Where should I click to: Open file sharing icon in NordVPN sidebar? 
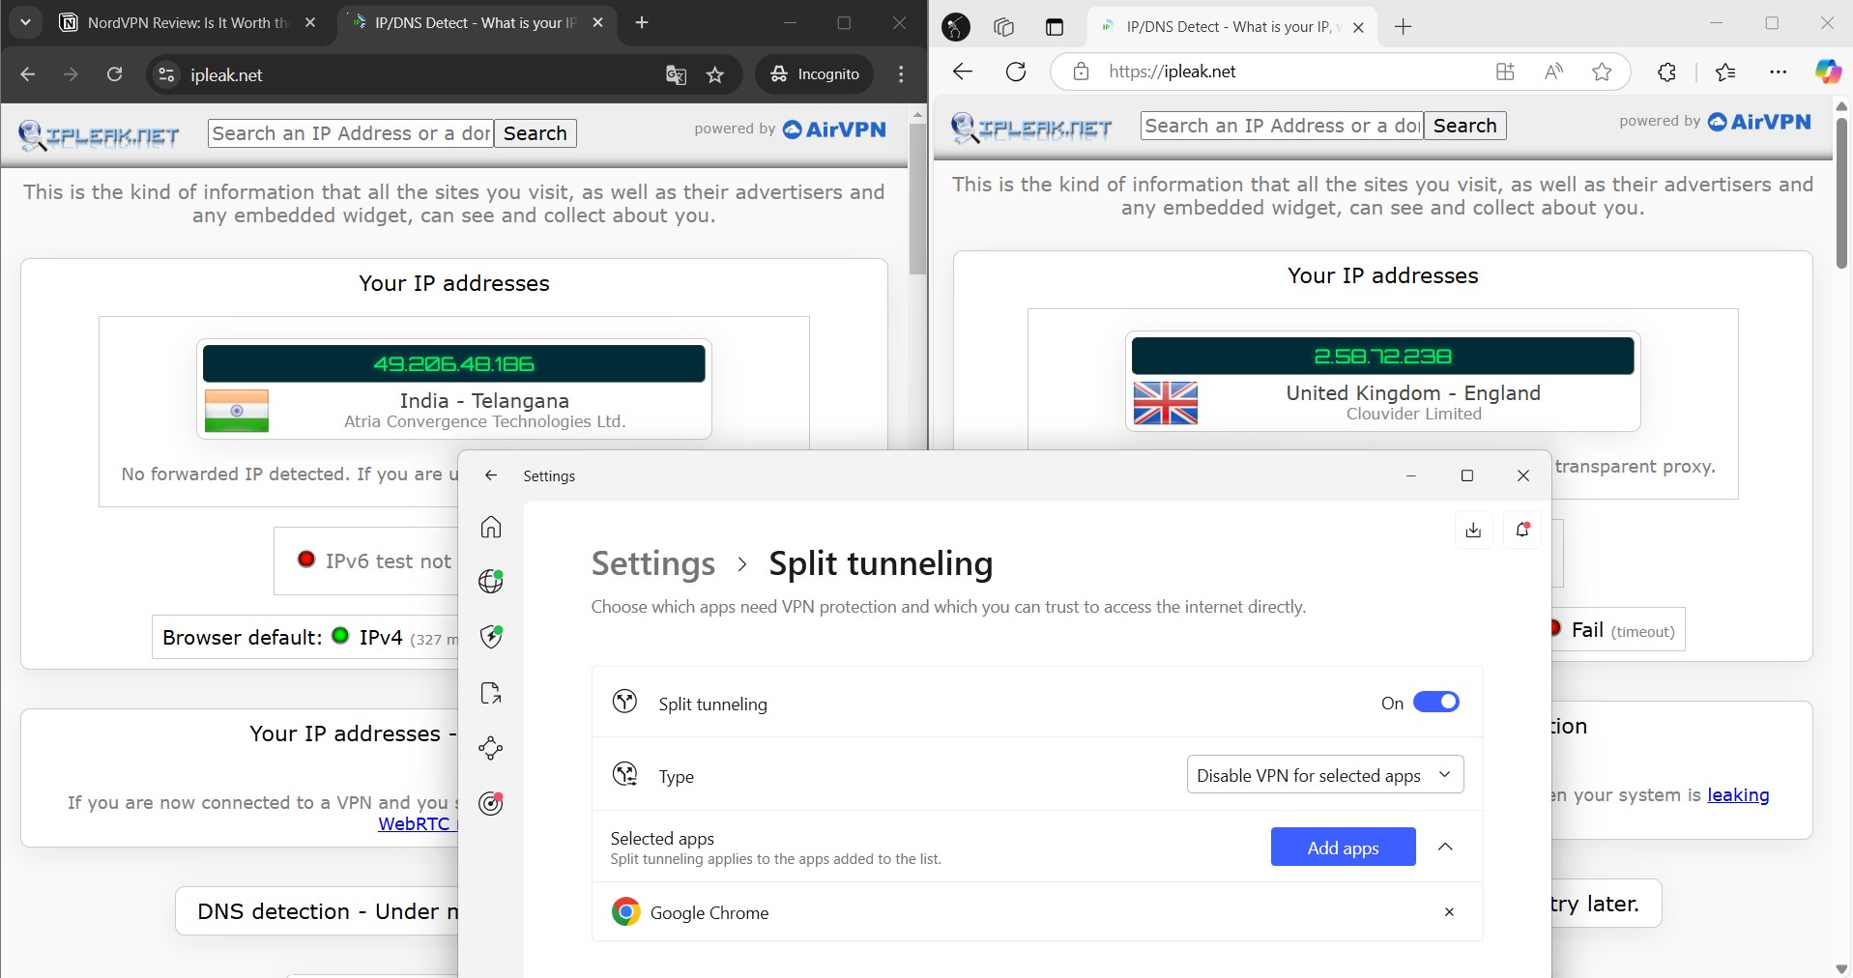(x=491, y=692)
